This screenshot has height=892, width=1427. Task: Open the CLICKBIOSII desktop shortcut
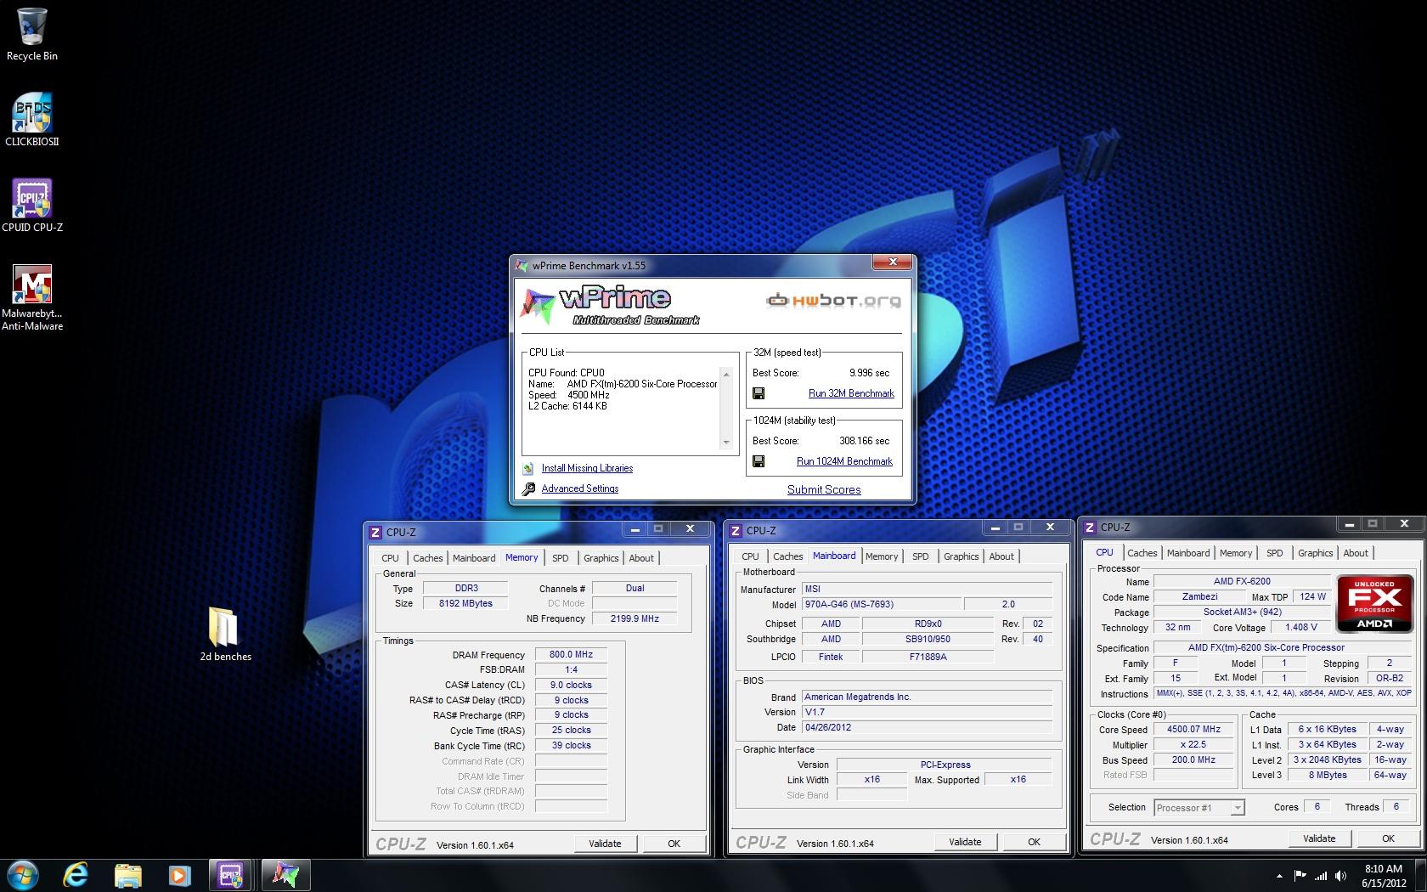[31, 120]
